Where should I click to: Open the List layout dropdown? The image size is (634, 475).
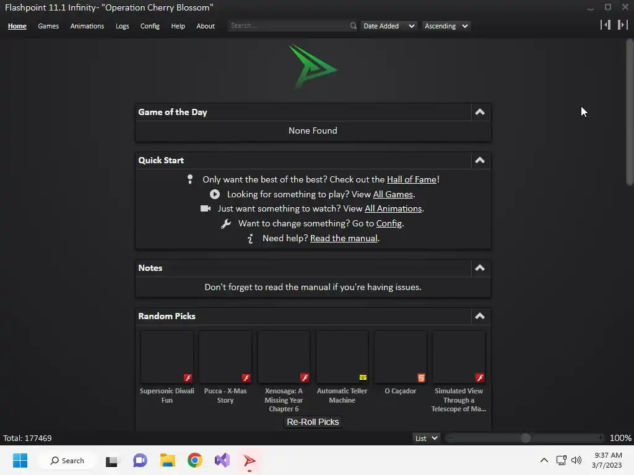427,439
